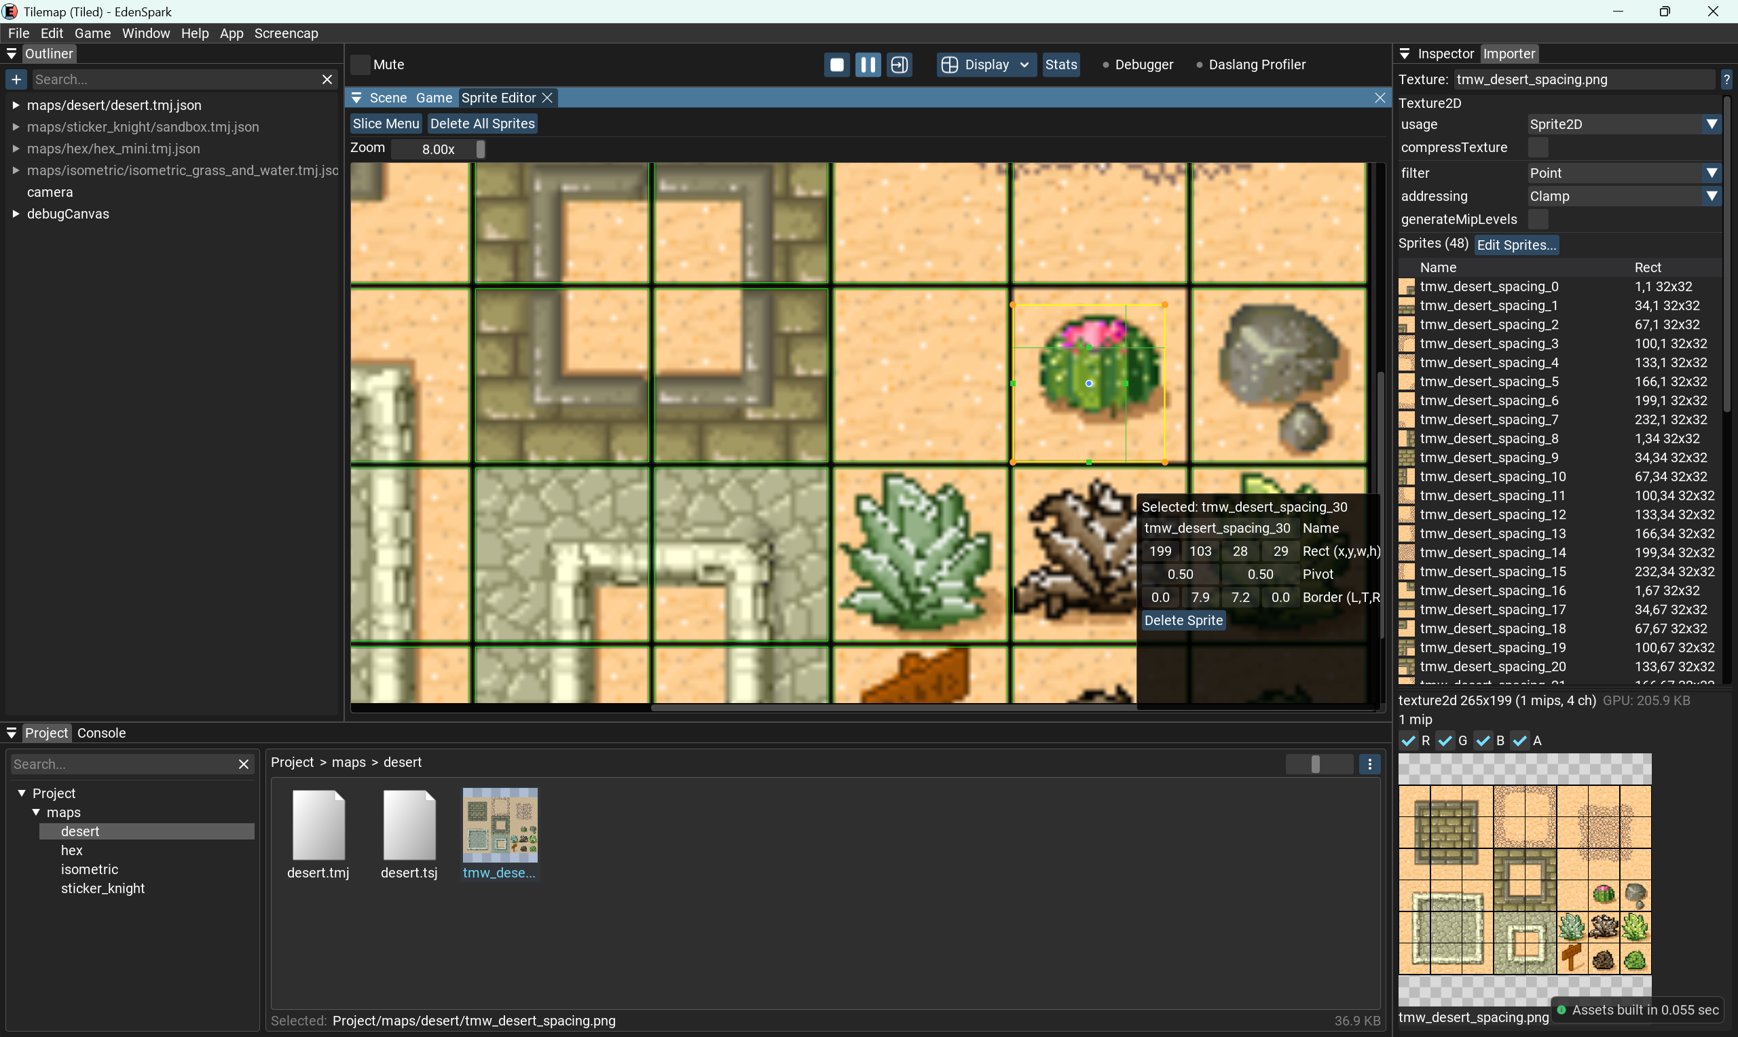This screenshot has width=1738, height=1037.
Task: Open the filter Point dropdown
Action: pyautogui.click(x=1623, y=172)
